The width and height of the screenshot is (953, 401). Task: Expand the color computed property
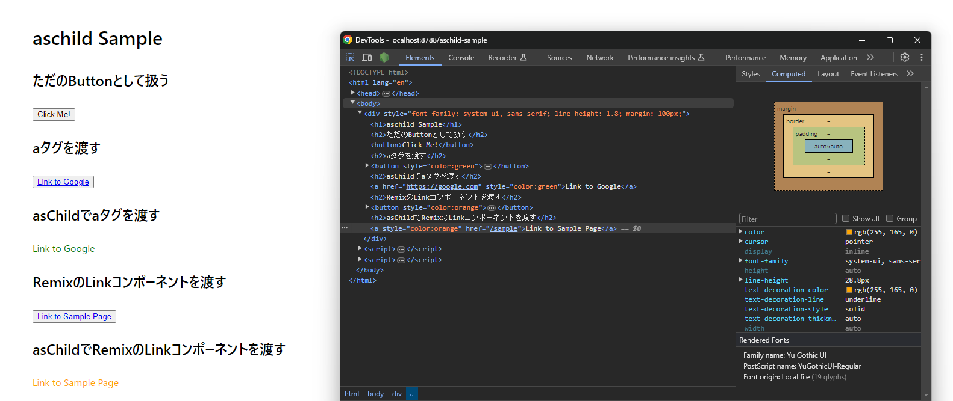tap(741, 231)
